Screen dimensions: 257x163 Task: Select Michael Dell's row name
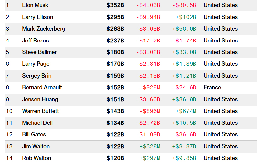point(37,123)
